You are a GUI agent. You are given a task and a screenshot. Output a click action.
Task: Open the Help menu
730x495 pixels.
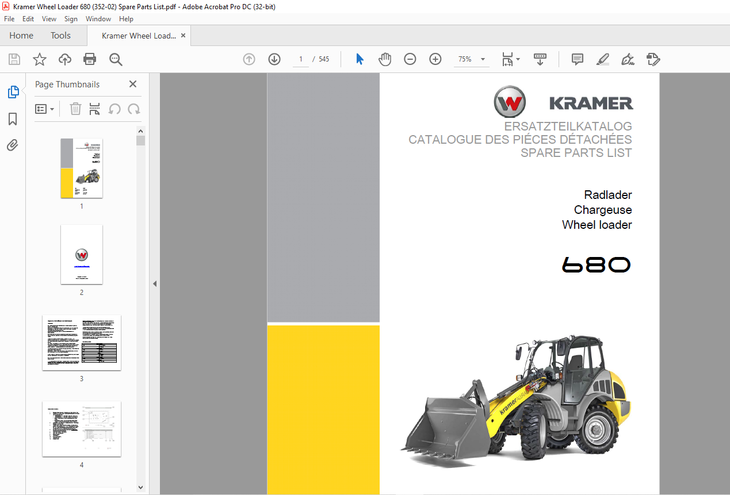point(126,19)
